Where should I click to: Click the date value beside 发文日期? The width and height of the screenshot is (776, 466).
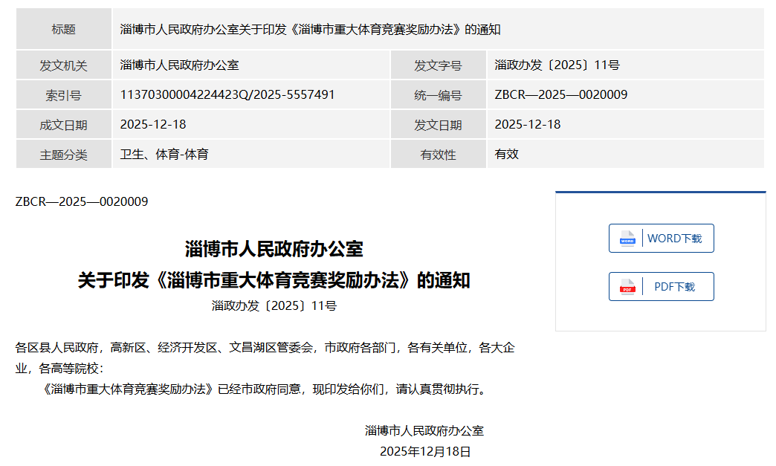click(527, 124)
